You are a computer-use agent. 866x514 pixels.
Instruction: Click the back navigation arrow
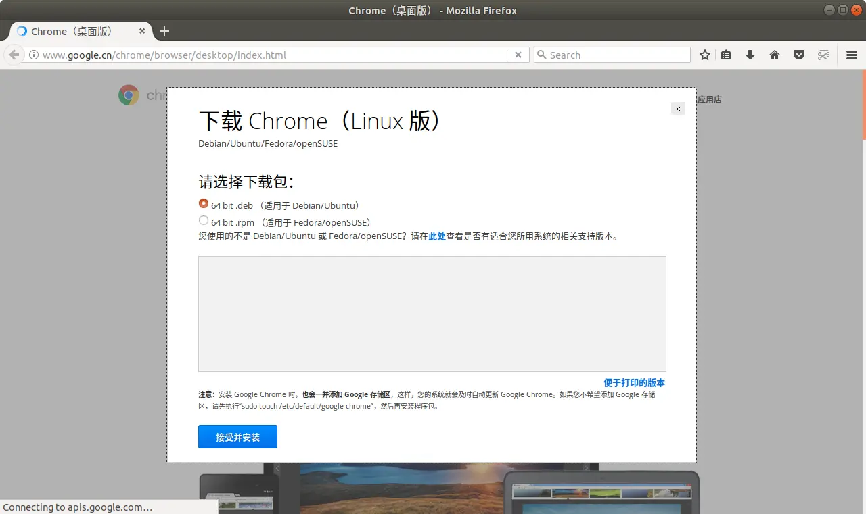pos(14,55)
